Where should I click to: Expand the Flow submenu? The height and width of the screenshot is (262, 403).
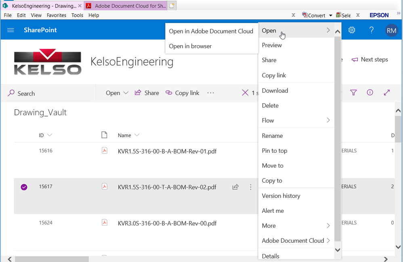click(x=296, y=121)
